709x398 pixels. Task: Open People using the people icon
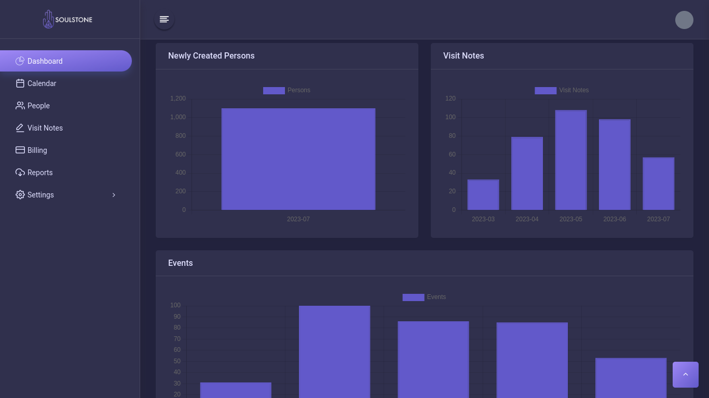point(20,105)
